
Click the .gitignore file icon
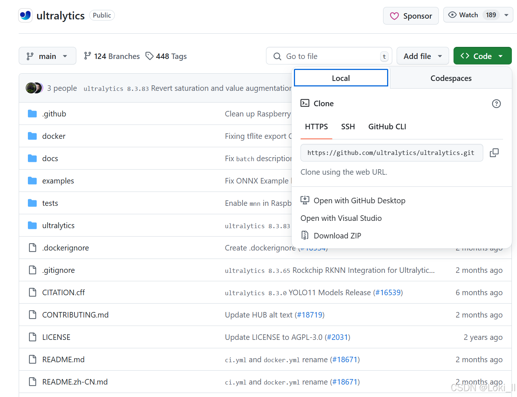pyautogui.click(x=33, y=270)
